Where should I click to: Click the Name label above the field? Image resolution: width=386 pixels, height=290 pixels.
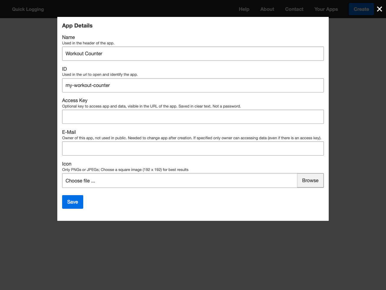click(x=68, y=37)
